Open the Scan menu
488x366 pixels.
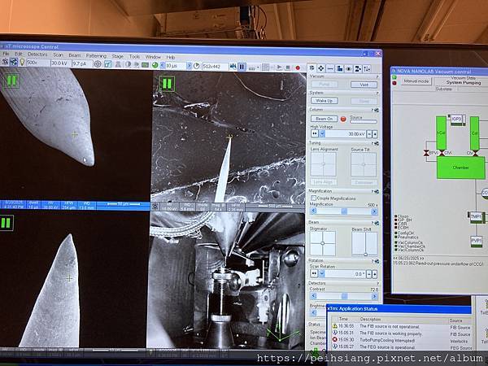click(x=58, y=54)
